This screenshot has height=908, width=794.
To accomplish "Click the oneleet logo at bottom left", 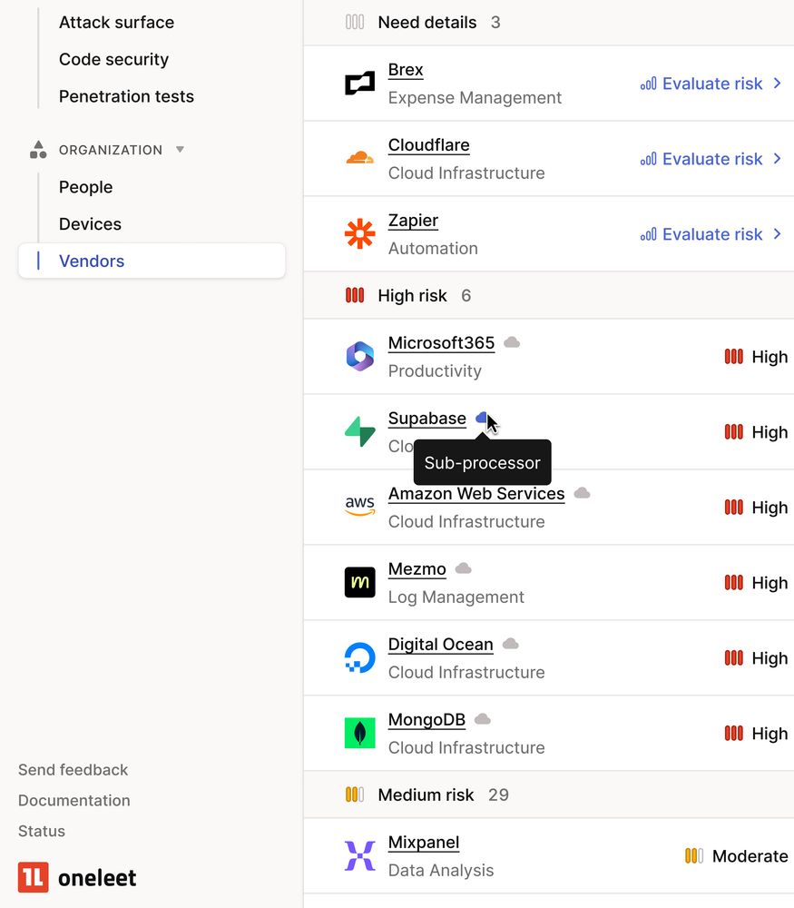I will pyautogui.click(x=77, y=877).
